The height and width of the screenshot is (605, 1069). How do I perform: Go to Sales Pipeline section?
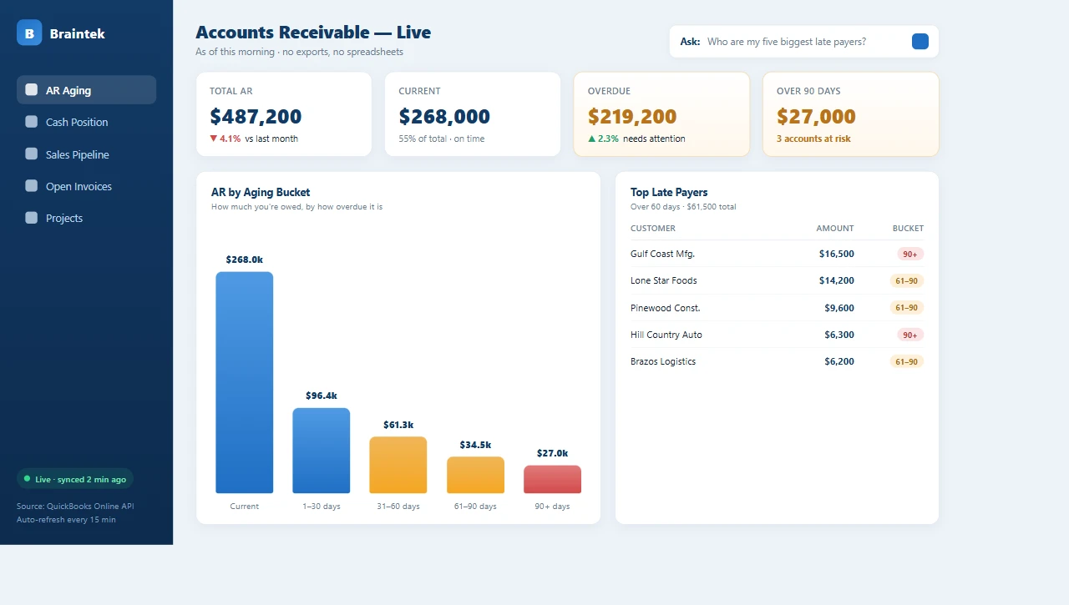[86, 154]
